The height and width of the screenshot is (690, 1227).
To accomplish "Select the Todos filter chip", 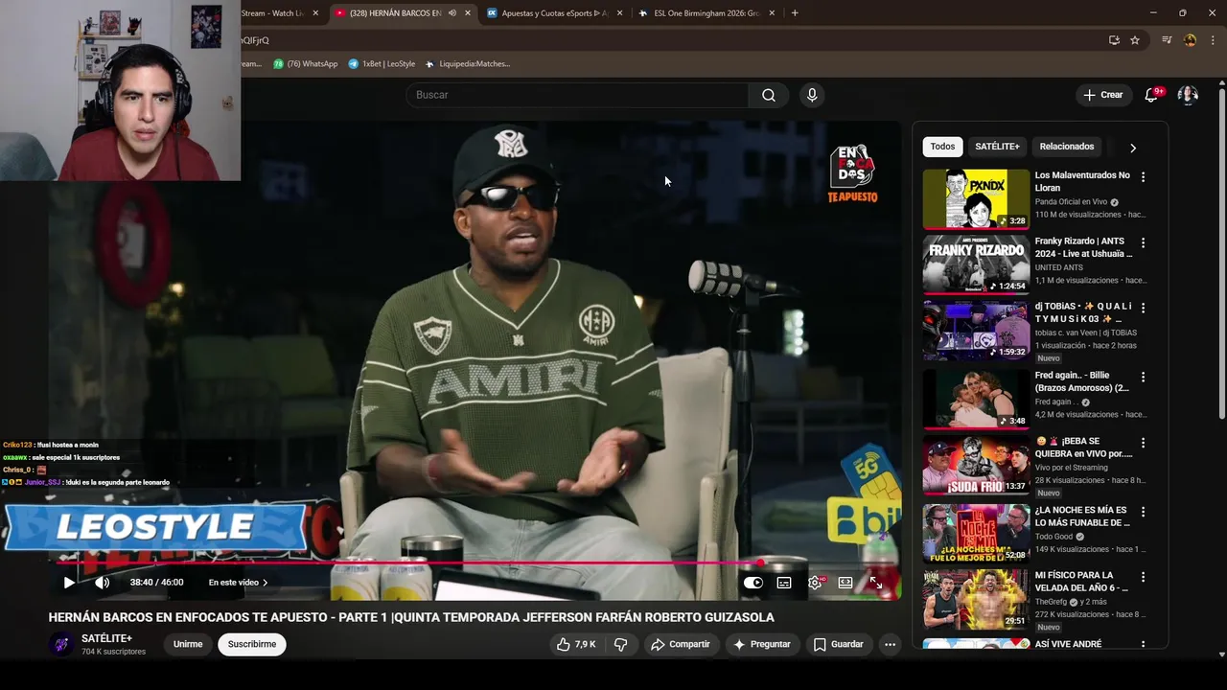I will point(942,147).
